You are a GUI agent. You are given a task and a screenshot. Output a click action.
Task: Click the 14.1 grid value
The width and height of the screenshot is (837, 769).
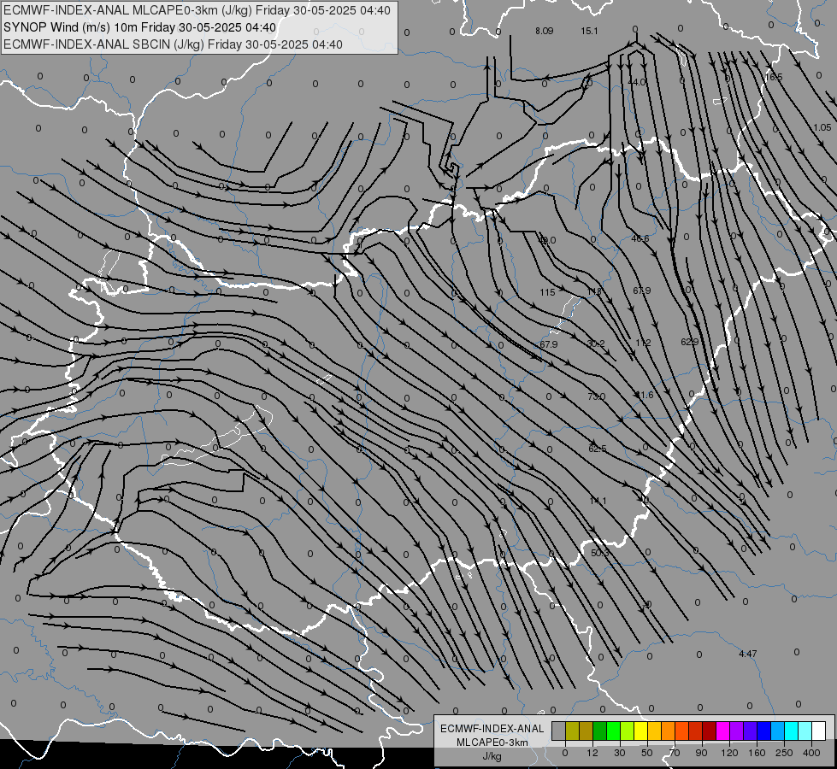[598, 501]
